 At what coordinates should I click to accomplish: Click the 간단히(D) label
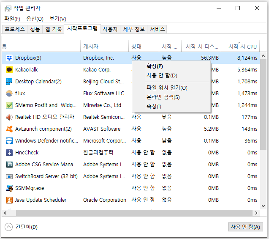tap(27, 227)
